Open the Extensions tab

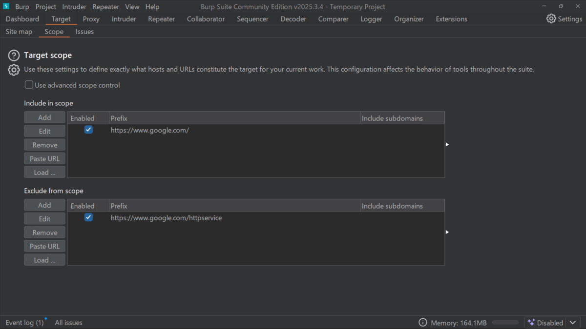point(451,19)
